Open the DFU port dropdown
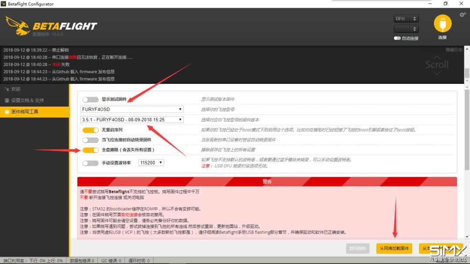This screenshot has width=470, height=264. coord(406,19)
